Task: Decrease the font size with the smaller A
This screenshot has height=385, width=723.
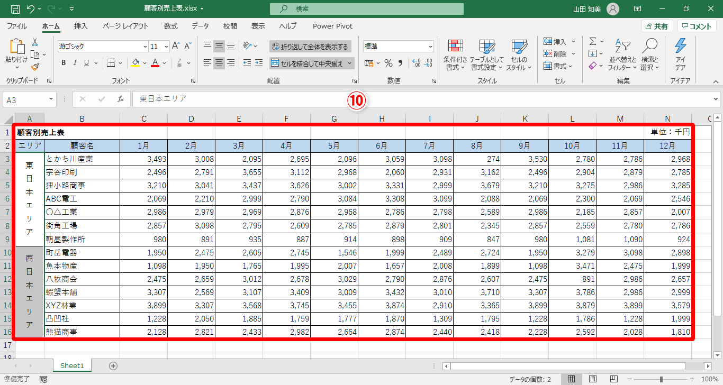Action: pos(187,46)
